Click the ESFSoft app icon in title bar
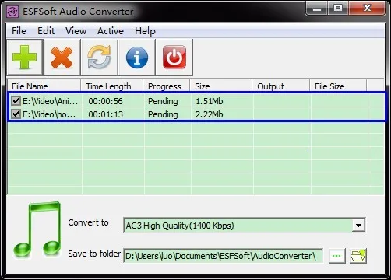The image size is (391, 280). 12,12
